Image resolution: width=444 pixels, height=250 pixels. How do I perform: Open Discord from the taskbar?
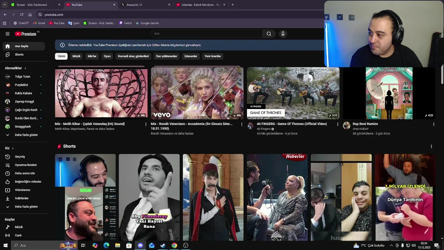[x=140, y=245]
